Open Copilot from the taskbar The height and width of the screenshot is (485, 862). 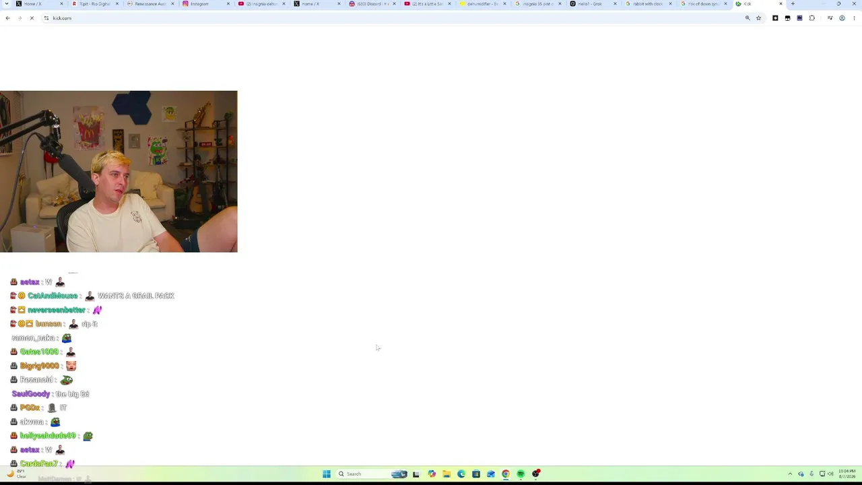tap(432, 474)
